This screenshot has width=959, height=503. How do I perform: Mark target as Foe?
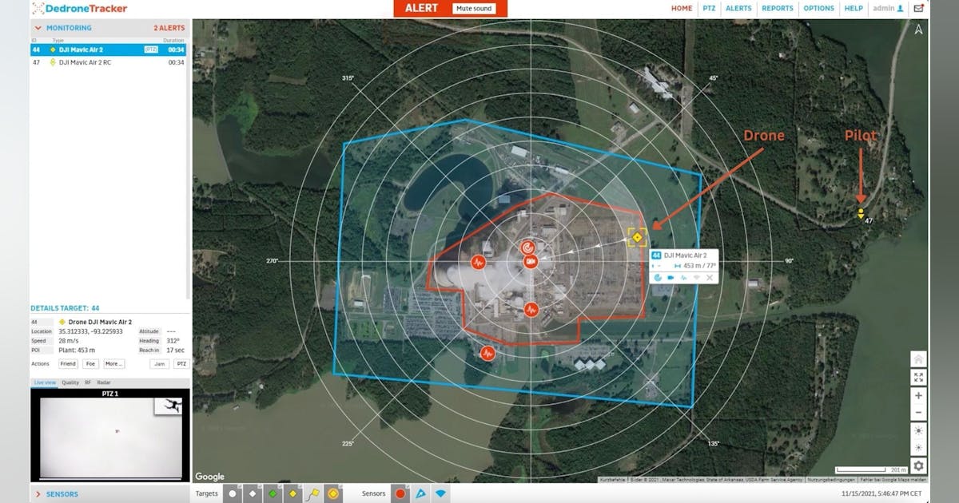[90, 363]
